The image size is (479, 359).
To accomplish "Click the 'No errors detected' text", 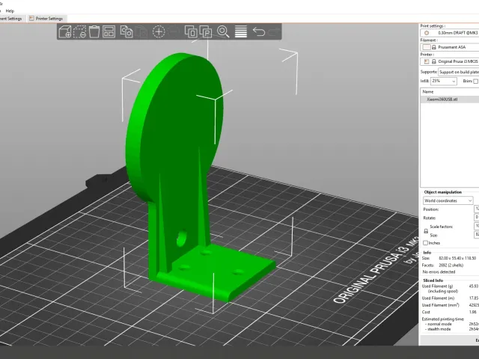I will (x=439, y=271).
